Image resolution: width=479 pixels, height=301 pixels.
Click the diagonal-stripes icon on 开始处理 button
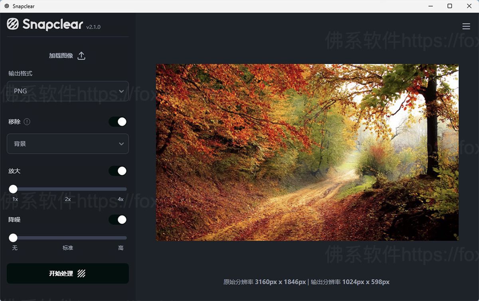(x=82, y=273)
